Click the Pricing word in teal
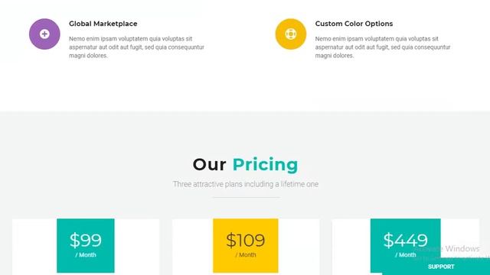The width and height of the screenshot is (490, 275). coord(266,164)
